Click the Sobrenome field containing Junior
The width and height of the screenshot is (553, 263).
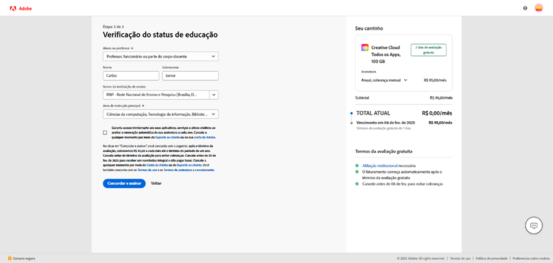tap(190, 76)
